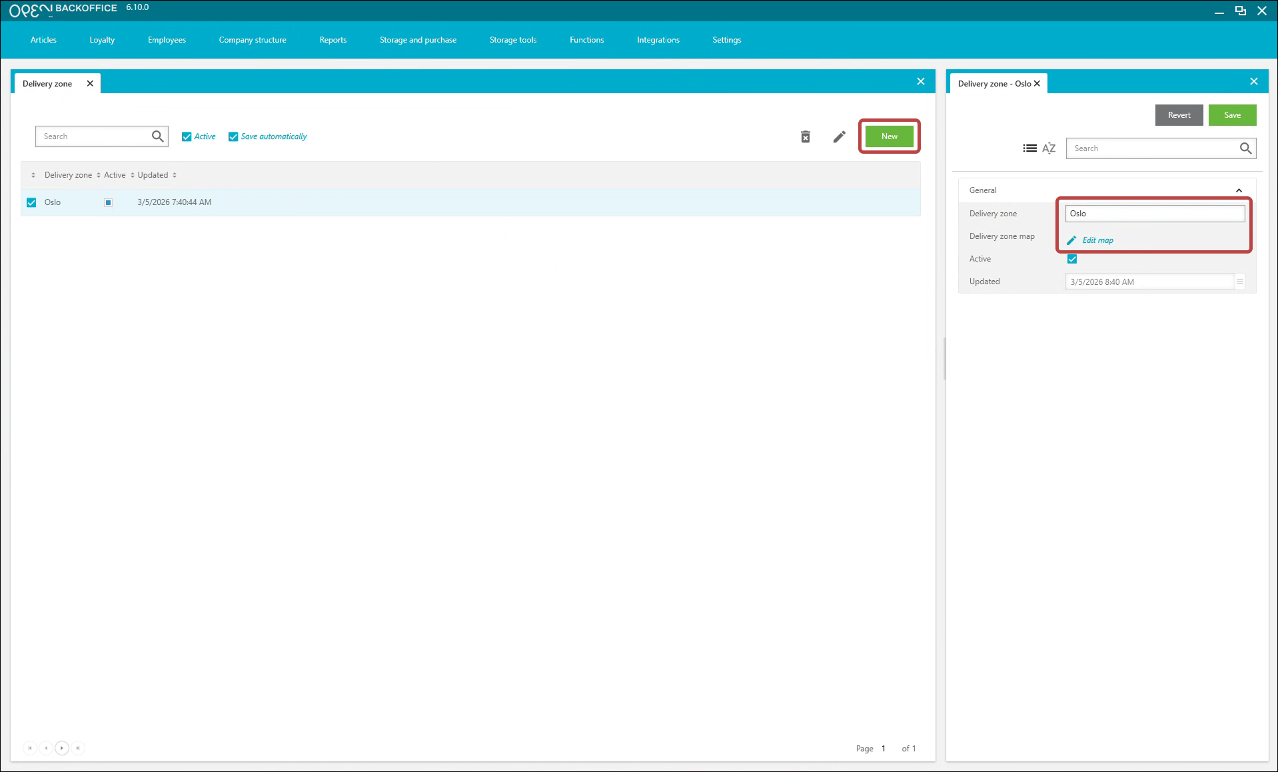Uncheck the Oslo row selection checkbox
Image resolution: width=1278 pixels, height=772 pixels.
point(31,202)
